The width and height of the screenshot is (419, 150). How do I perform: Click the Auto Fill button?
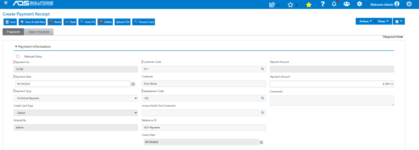(88, 22)
